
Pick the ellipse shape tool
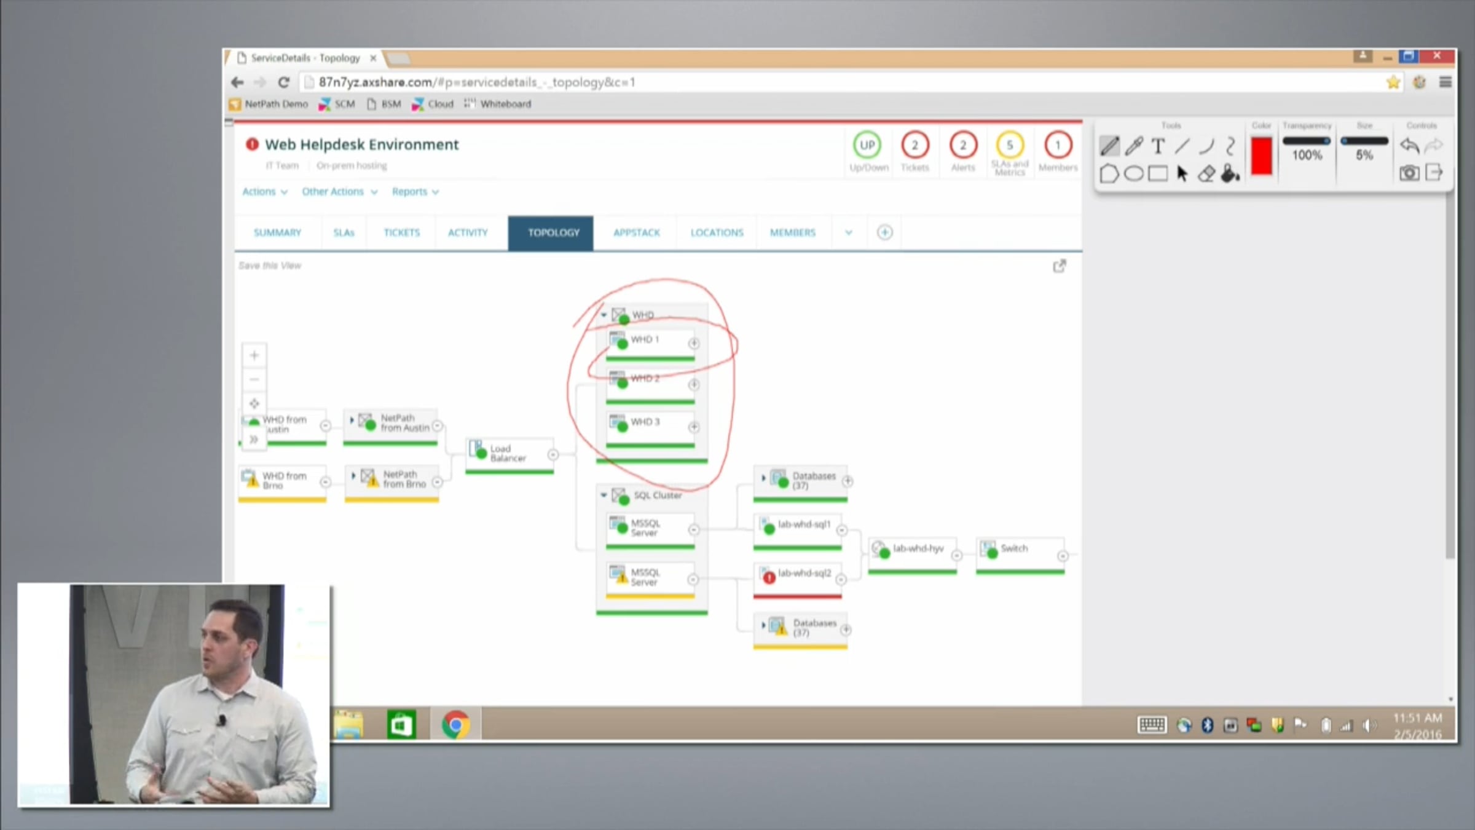pyautogui.click(x=1133, y=174)
